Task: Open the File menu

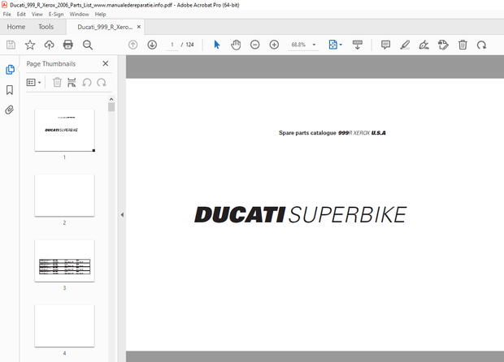Action: tap(7, 14)
